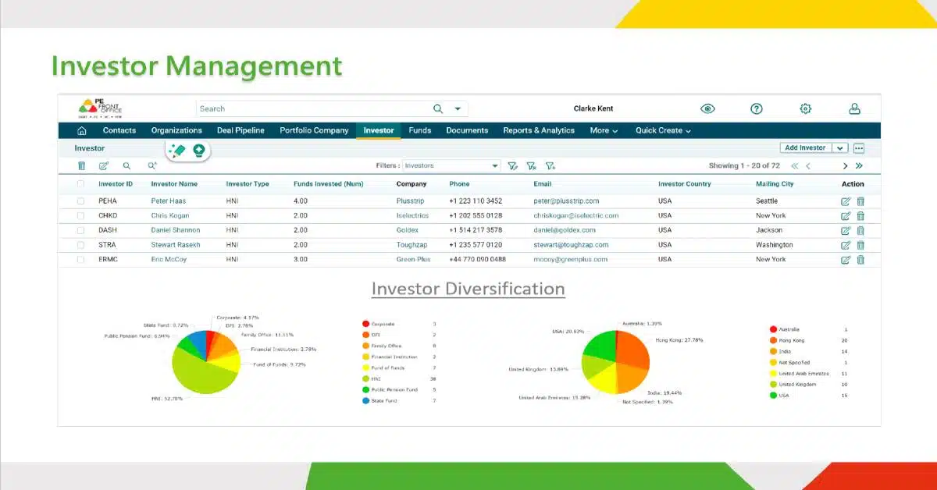The width and height of the screenshot is (937, 490).
Task: Edit the Chris Kogan investor row
Action: click(846, 216)
